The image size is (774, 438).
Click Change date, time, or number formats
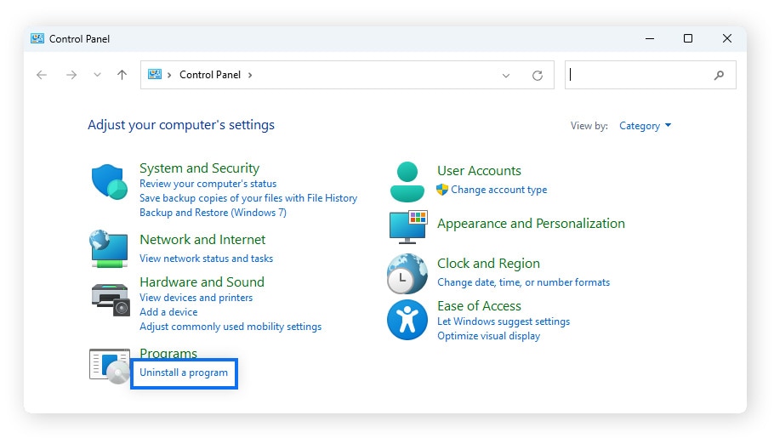tap(524, 282)
